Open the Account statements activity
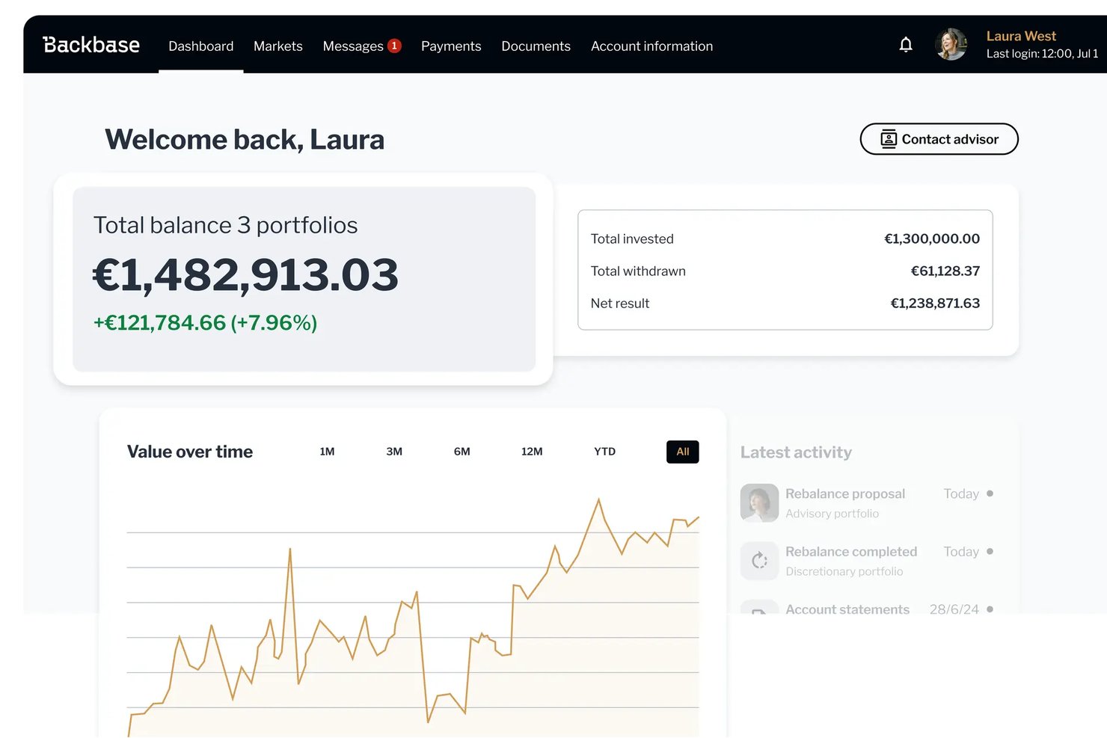This screenshot has width=1107, height=738. [867, 607]
